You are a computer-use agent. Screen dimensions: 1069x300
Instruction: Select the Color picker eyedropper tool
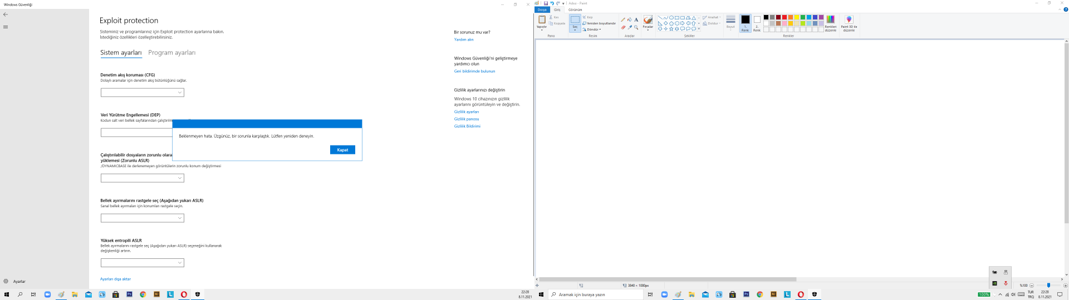pos(630,27)
